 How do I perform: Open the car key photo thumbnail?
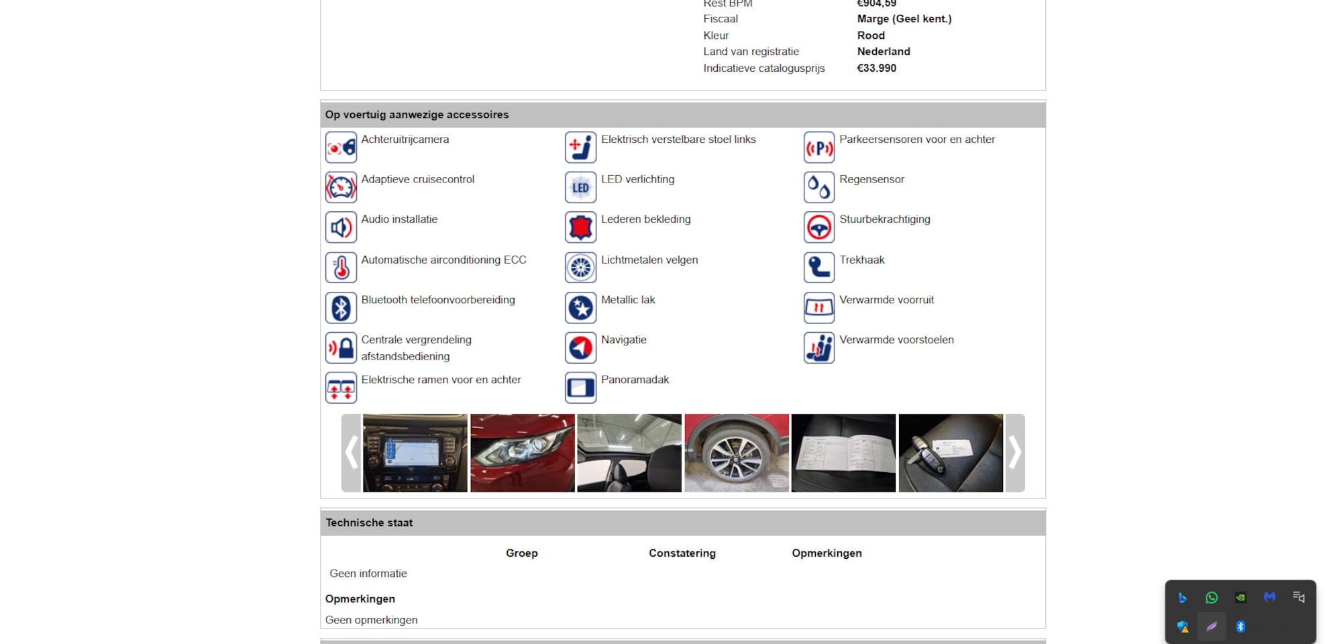(950, 453)
